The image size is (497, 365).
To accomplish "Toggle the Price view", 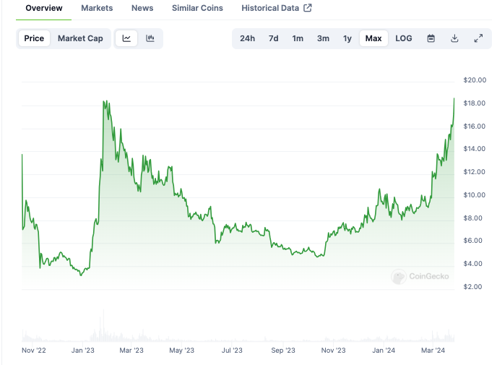I will point(34,38).
